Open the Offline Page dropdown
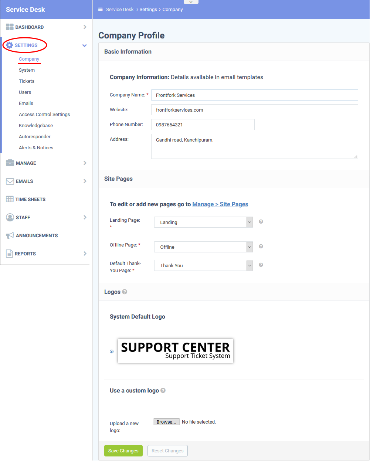This screenshot has height=462, width=370. click(204, 247)
